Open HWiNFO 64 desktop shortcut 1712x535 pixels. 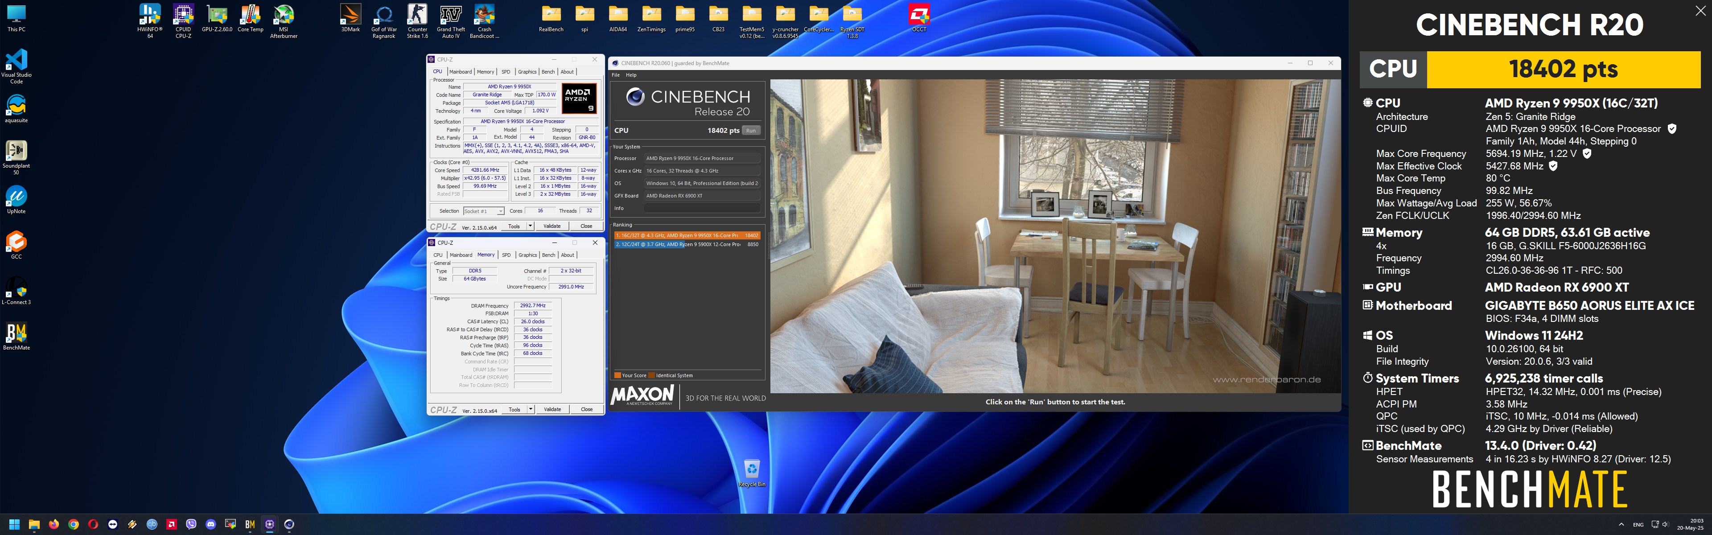coord(149,21)
